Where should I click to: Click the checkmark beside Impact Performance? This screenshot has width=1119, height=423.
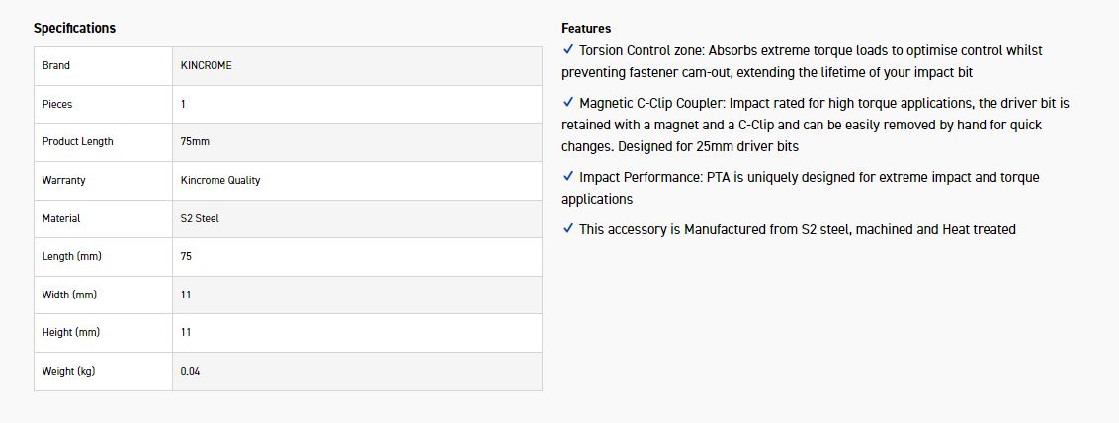[x=567, y=176]
